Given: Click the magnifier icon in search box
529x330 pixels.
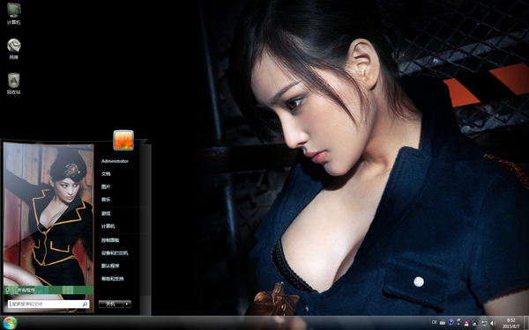Looking at the screenshot, I should tap(85, 304).
